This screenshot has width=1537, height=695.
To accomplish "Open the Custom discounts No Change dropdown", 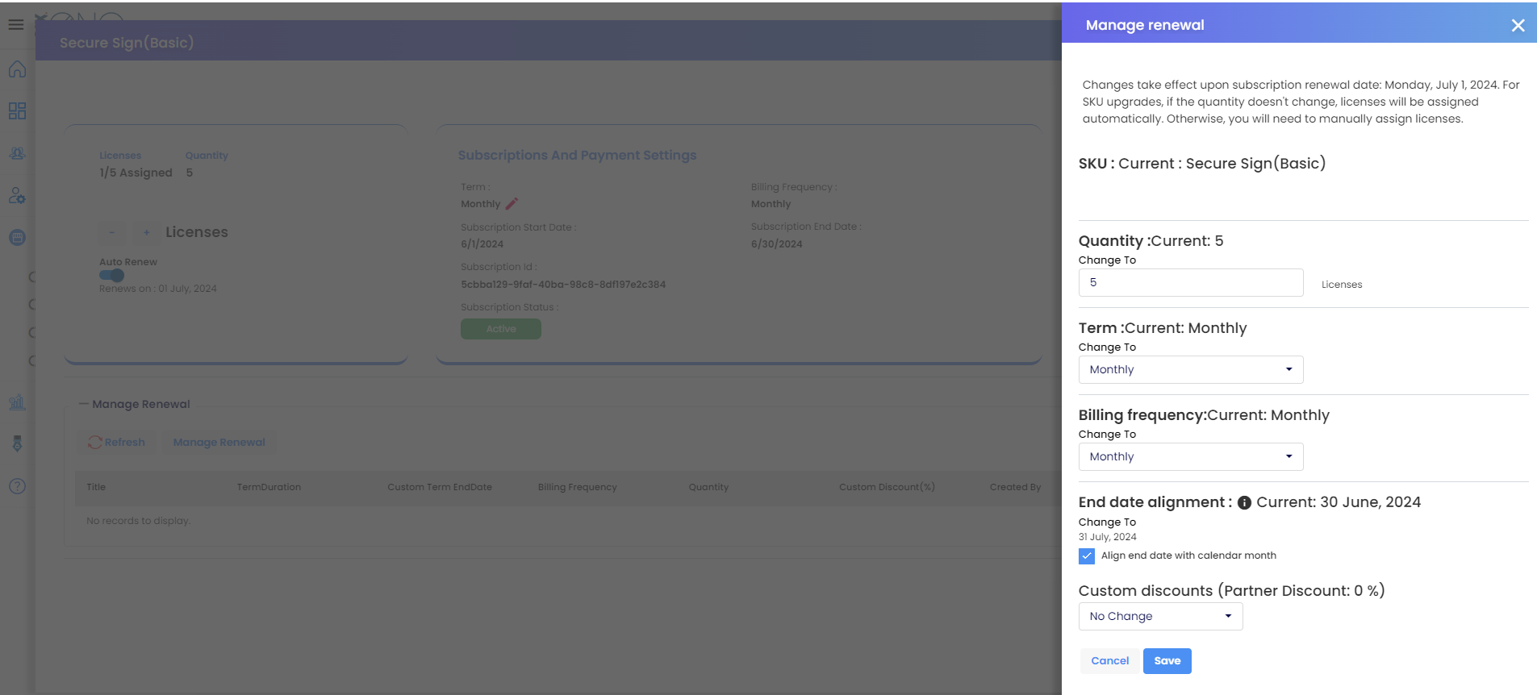I will pyautogui.click(x=1160, y=616).
